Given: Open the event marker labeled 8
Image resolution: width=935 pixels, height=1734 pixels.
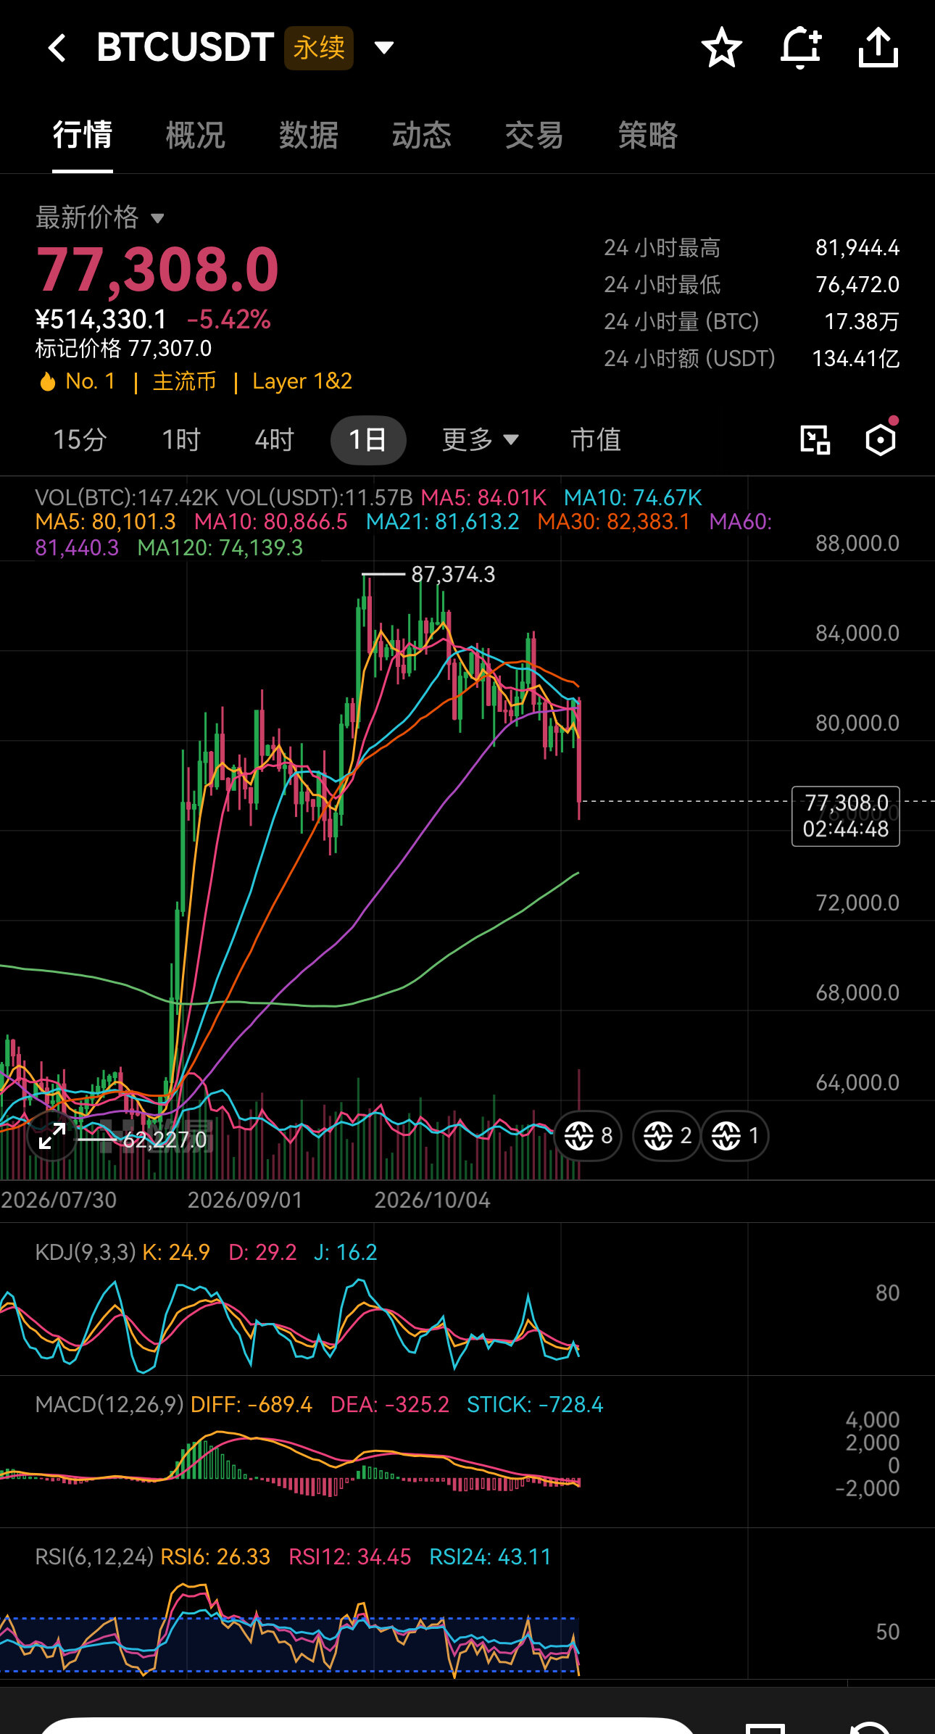Looking at the screenshot, I should click(x=588, y=1136).
